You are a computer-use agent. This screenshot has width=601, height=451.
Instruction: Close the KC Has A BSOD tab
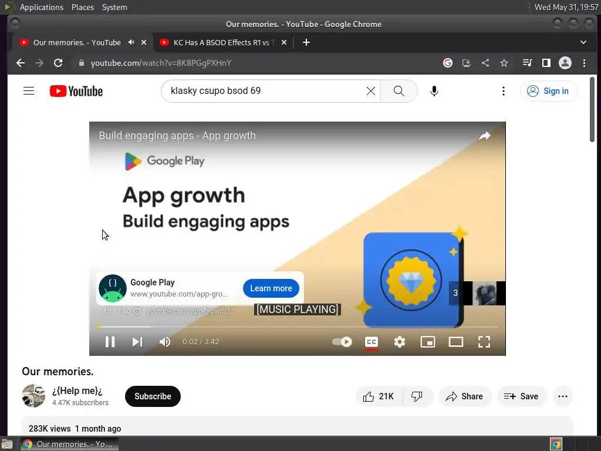click(x=284, y=42)
